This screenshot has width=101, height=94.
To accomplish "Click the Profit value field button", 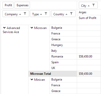I will coord(8,5).
